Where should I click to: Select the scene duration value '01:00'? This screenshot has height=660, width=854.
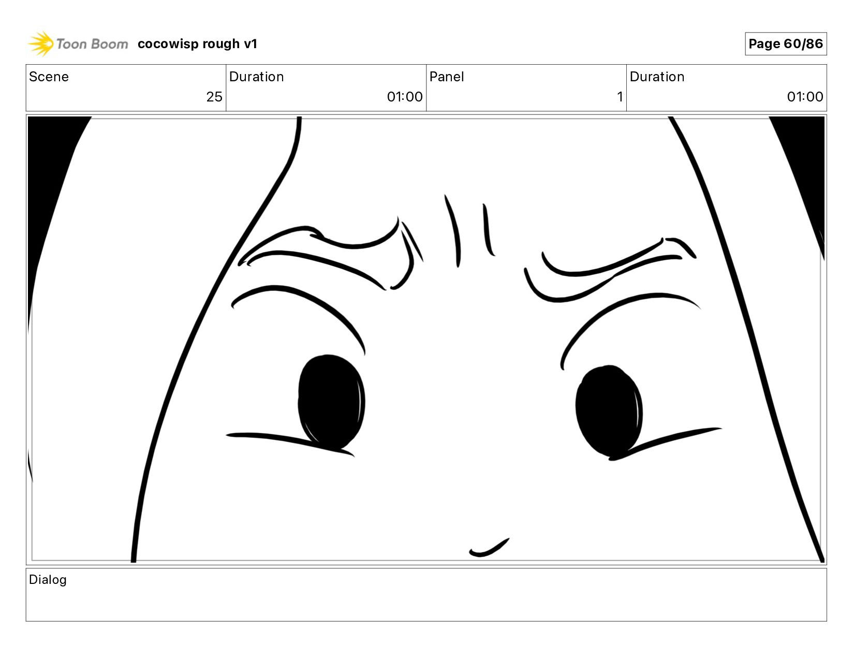(x=405, y=97)
